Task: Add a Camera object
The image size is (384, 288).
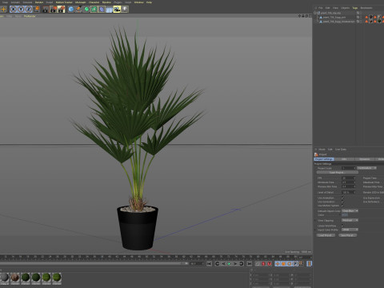Action: tap(117, 10)
